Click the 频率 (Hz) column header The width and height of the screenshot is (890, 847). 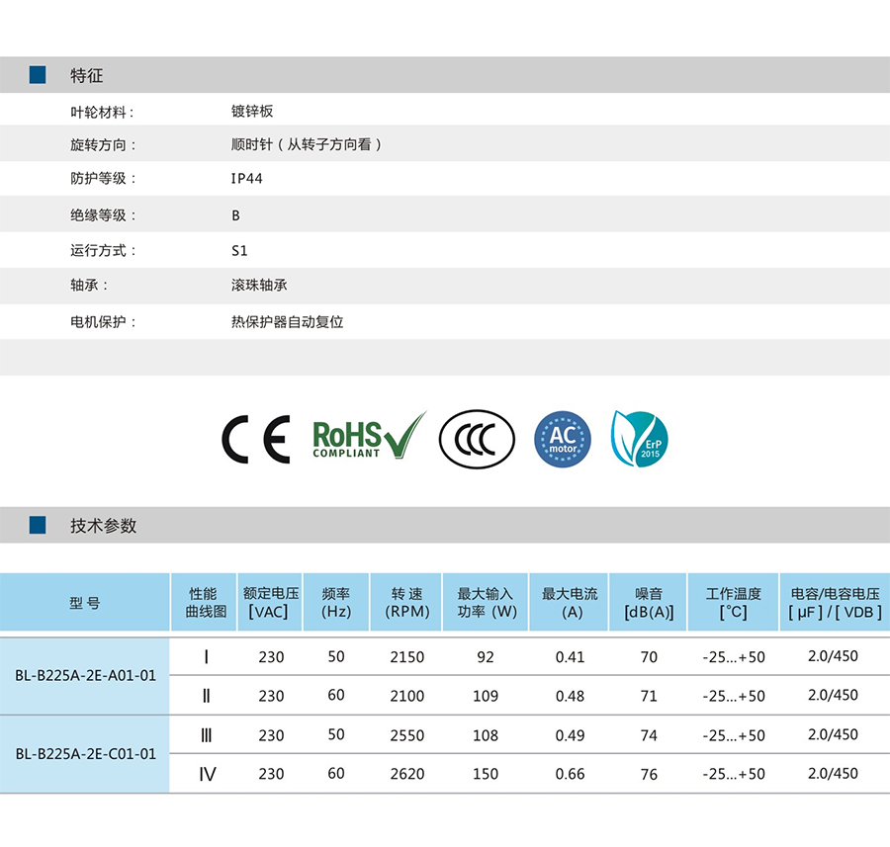pos(336,603)
